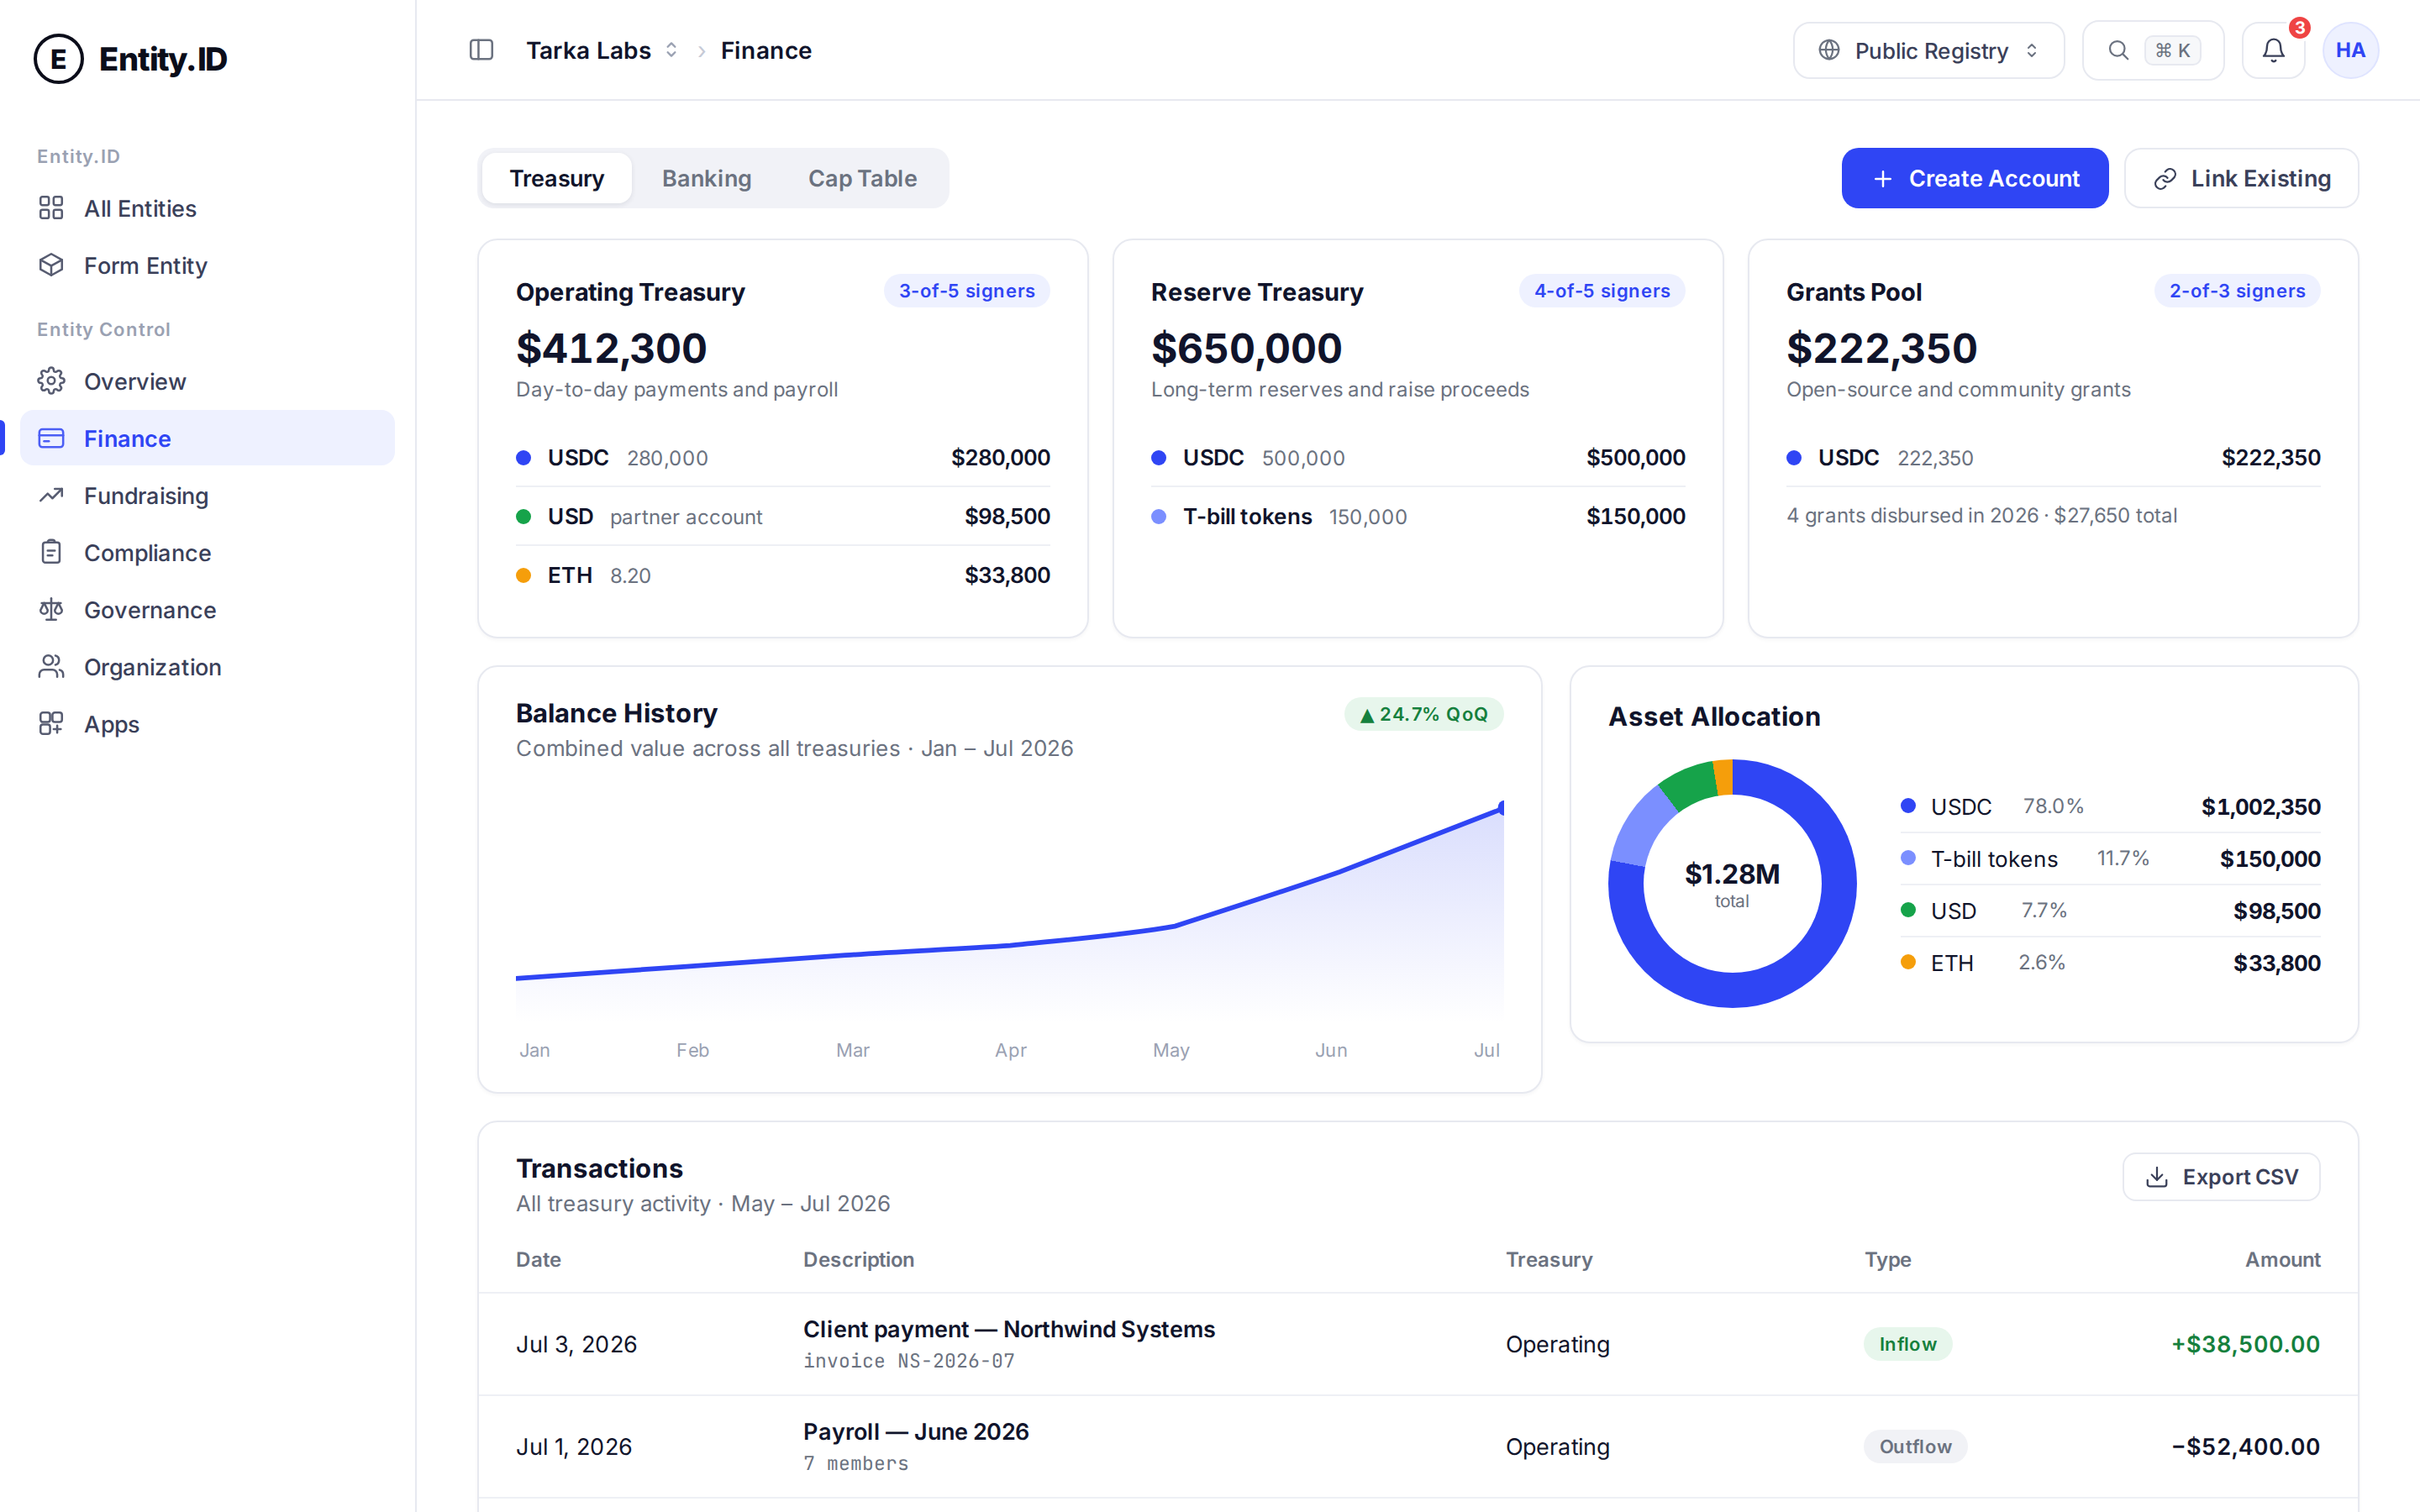Toggle the sidebar panel icon
Screen dimensions: 2420x1512
coord(481,50)
